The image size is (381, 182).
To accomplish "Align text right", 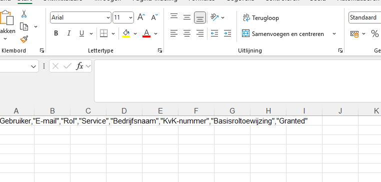I will pos(200,33).
